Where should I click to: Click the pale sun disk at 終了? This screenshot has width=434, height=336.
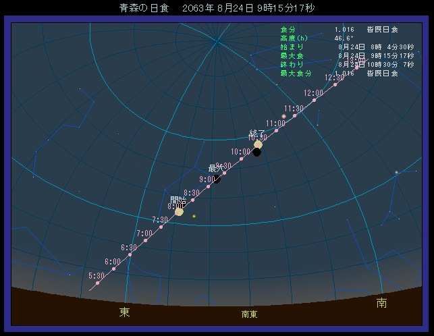coord(258,144)
